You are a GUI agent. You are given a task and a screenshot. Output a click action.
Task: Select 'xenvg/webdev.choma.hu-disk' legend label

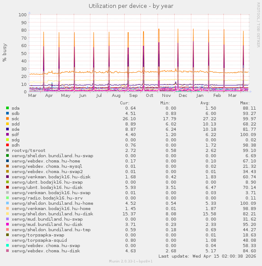pyautogui.click(x=46, y=251)
